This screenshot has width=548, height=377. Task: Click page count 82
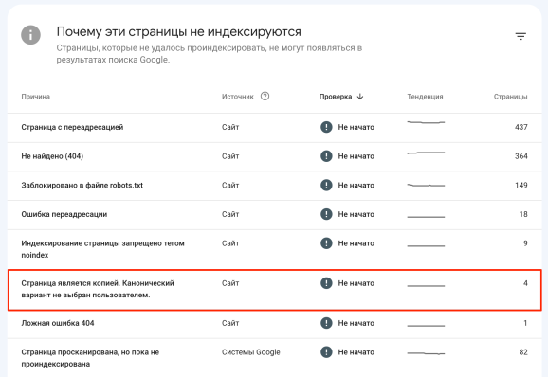coord(523,351)
